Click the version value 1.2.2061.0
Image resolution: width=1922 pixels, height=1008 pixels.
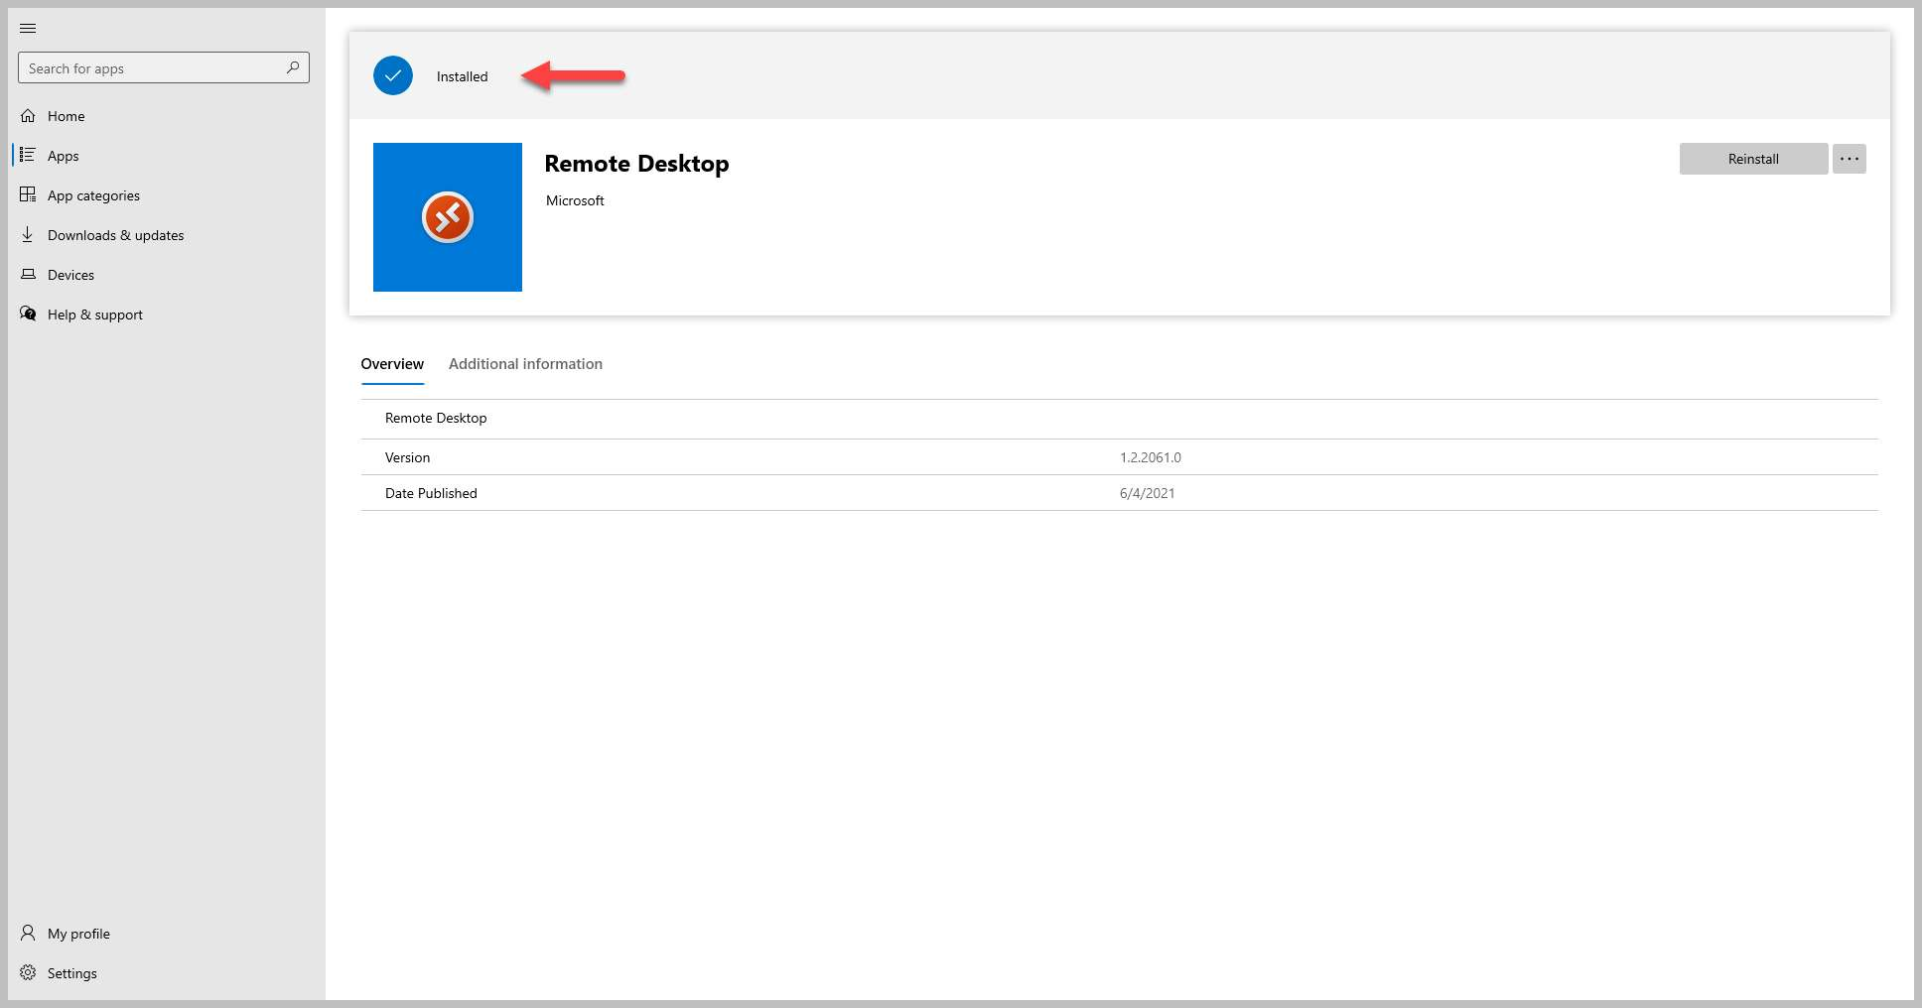pyautogui.click(x=1151, y=457)
